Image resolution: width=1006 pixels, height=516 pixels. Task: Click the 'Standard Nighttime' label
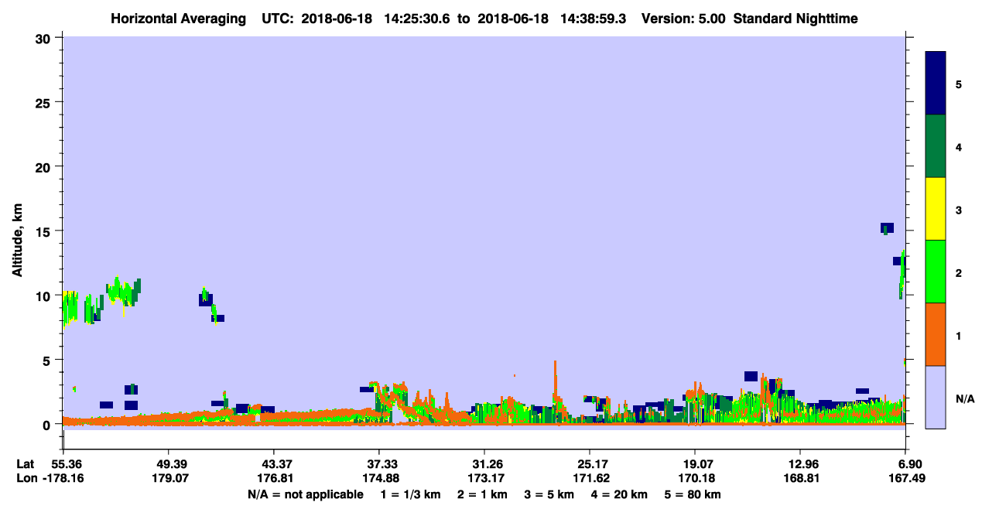[x=796, y=19]
